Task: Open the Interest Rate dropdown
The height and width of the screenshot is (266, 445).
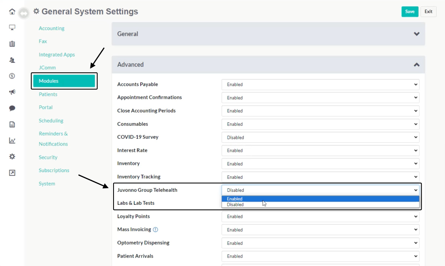Action: pos(320,151)
